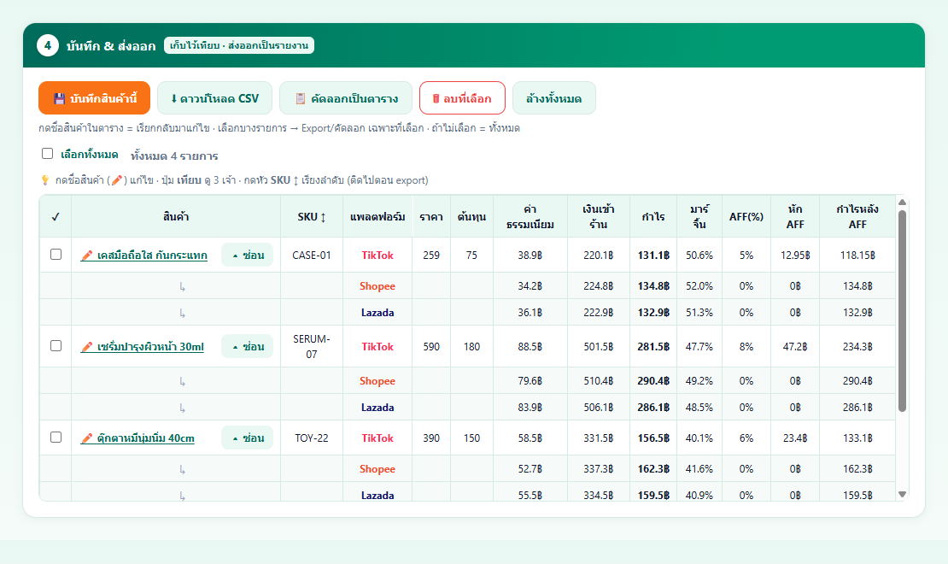Click the lightbulb tip icon

44,180
